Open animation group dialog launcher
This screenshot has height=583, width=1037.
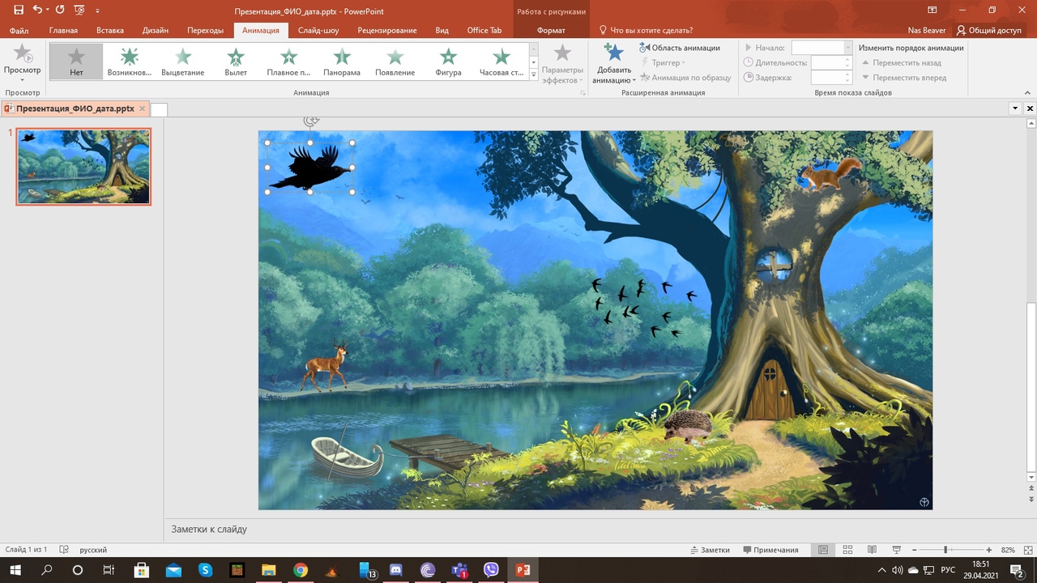[x=583, y=94]
